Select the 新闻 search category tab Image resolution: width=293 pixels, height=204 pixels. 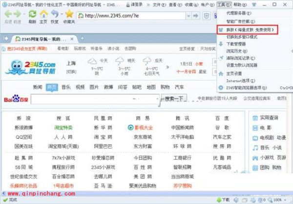[x=38, y=87]
